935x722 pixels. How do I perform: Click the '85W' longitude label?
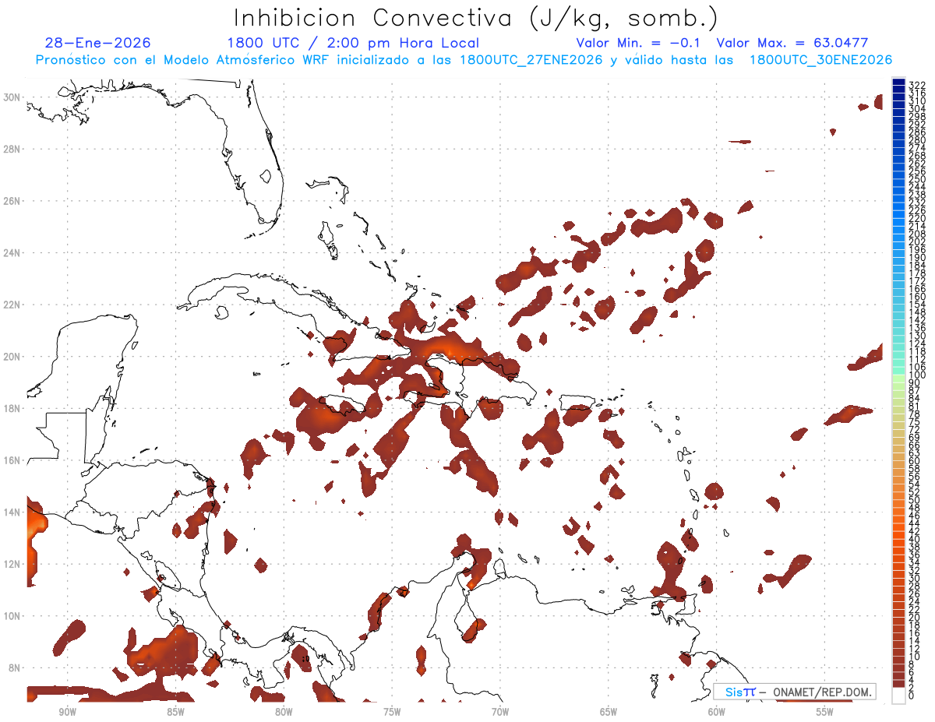tap(175, 713)
